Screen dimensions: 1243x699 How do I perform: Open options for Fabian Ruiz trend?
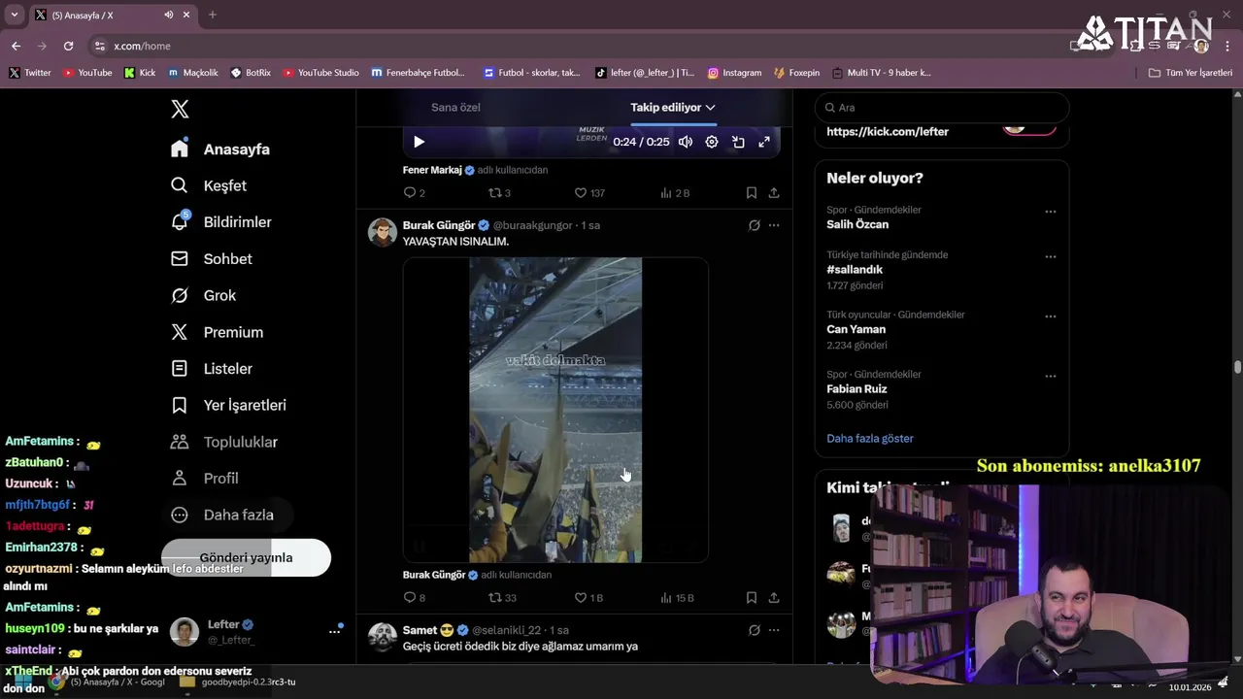(x=1050, y=376)
